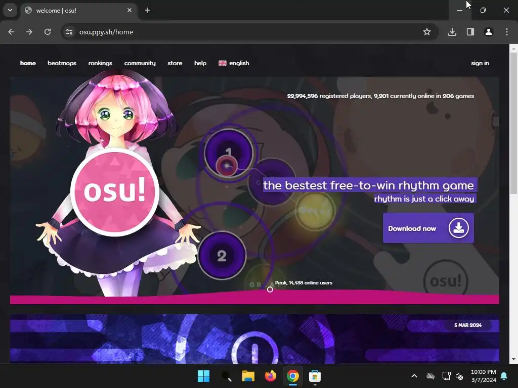Click the Download now button
518x388 pixels.
tap(428, 228)
